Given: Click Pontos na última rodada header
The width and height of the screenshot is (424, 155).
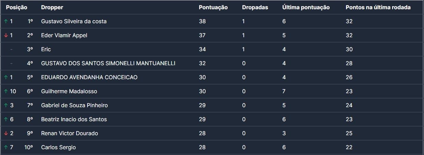Looking at the screenshot, I should pos(378,7).
